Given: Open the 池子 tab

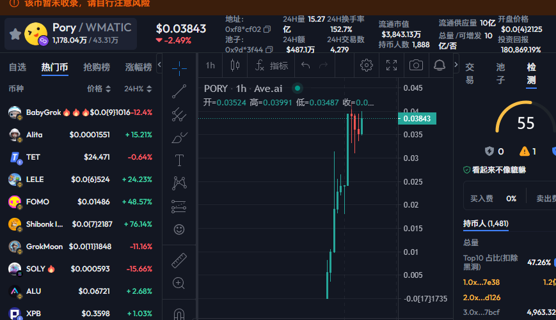Looking at the screenshot, I should point(500,73).
